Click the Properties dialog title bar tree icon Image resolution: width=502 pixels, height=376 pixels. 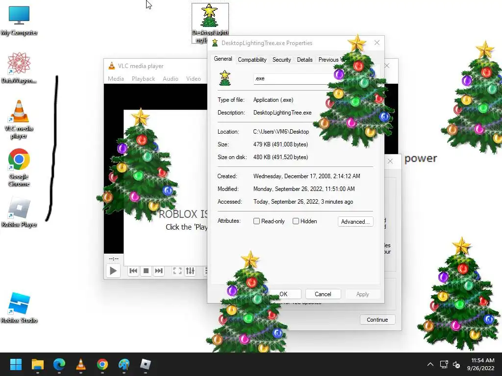pyautogui.click(x=215, y=43)
